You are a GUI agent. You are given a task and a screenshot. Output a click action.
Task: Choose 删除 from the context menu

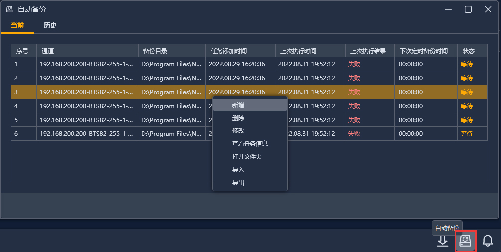tap(250, 118)
